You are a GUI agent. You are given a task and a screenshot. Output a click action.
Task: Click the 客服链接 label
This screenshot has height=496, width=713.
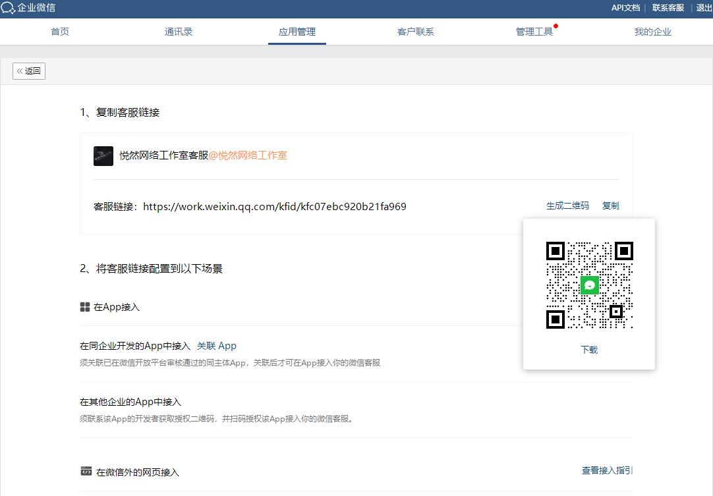pyautogui.click(x=115, y=207)
